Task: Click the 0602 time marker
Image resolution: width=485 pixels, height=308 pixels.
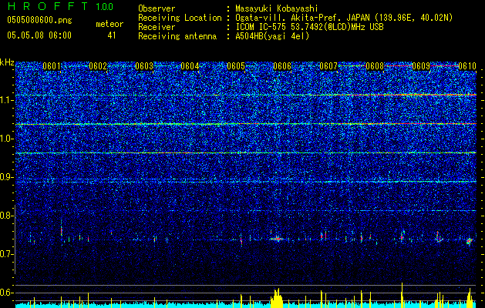Action: coord(98,66)
